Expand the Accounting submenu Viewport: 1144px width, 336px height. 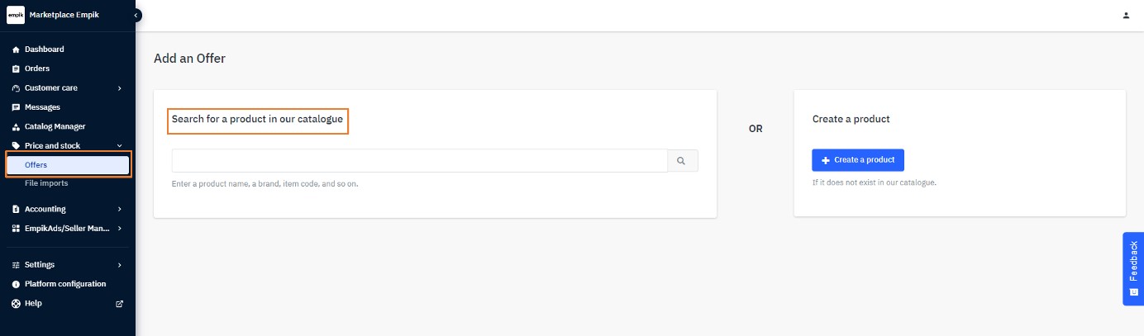[120, 210]
